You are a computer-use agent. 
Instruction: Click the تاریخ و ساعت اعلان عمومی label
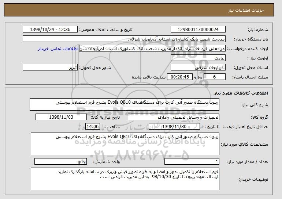coord(106,30)
